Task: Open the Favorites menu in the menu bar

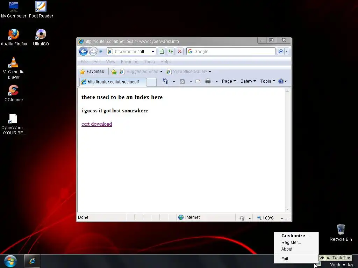Action: [129, 62]
